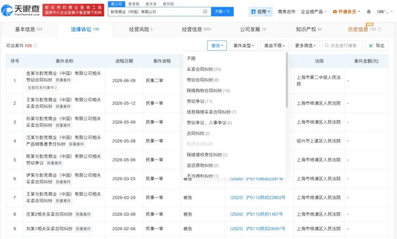
Task: Click the 导出 export button
Action: tap(377, 46)
